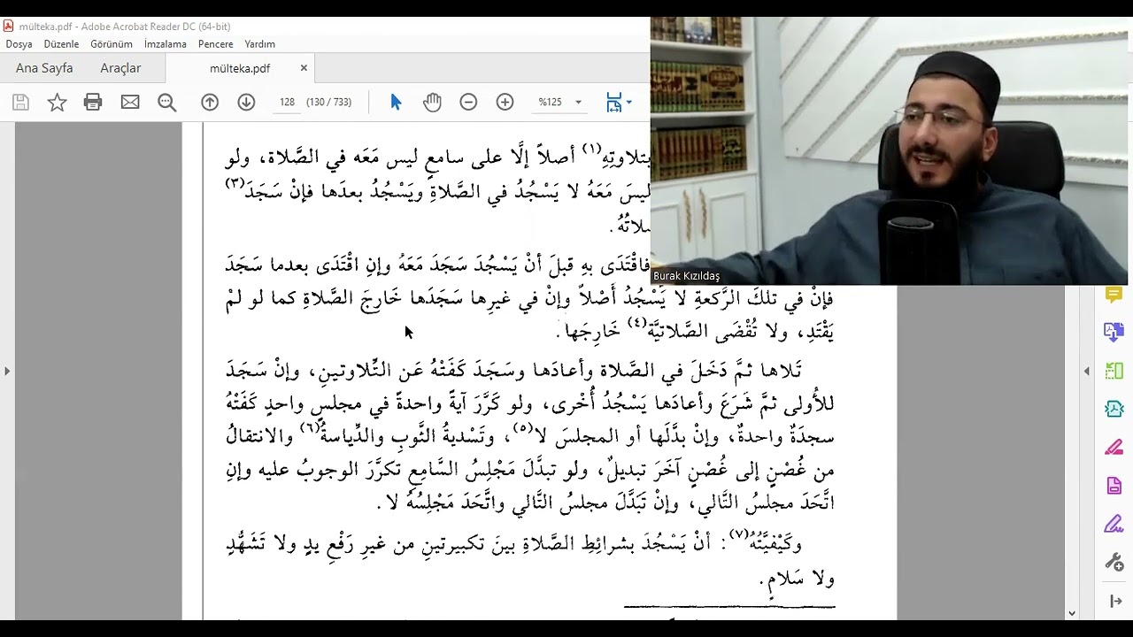The image size is (1133, 637).
Task: Click the teal scan and OCR icon
Action: click(x=1114, y=409)
